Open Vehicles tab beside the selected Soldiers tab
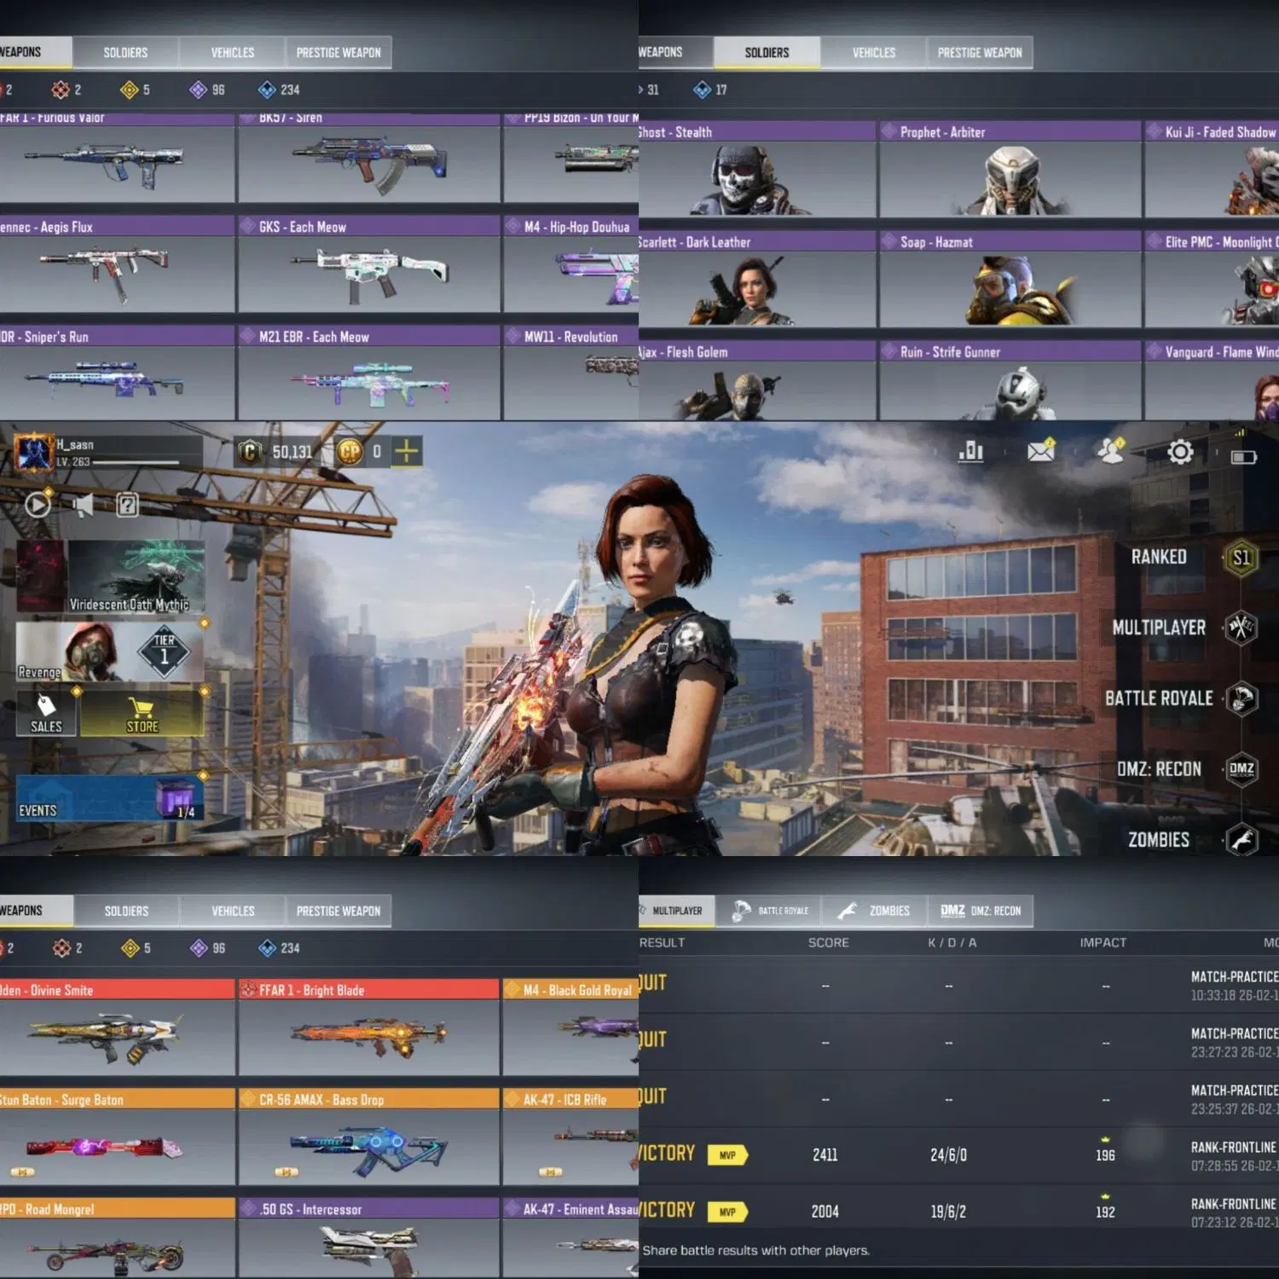 [x=874, y=53]
